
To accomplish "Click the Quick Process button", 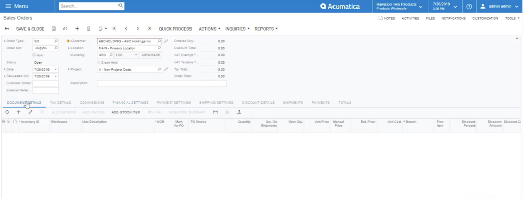I will click(176, 29).
